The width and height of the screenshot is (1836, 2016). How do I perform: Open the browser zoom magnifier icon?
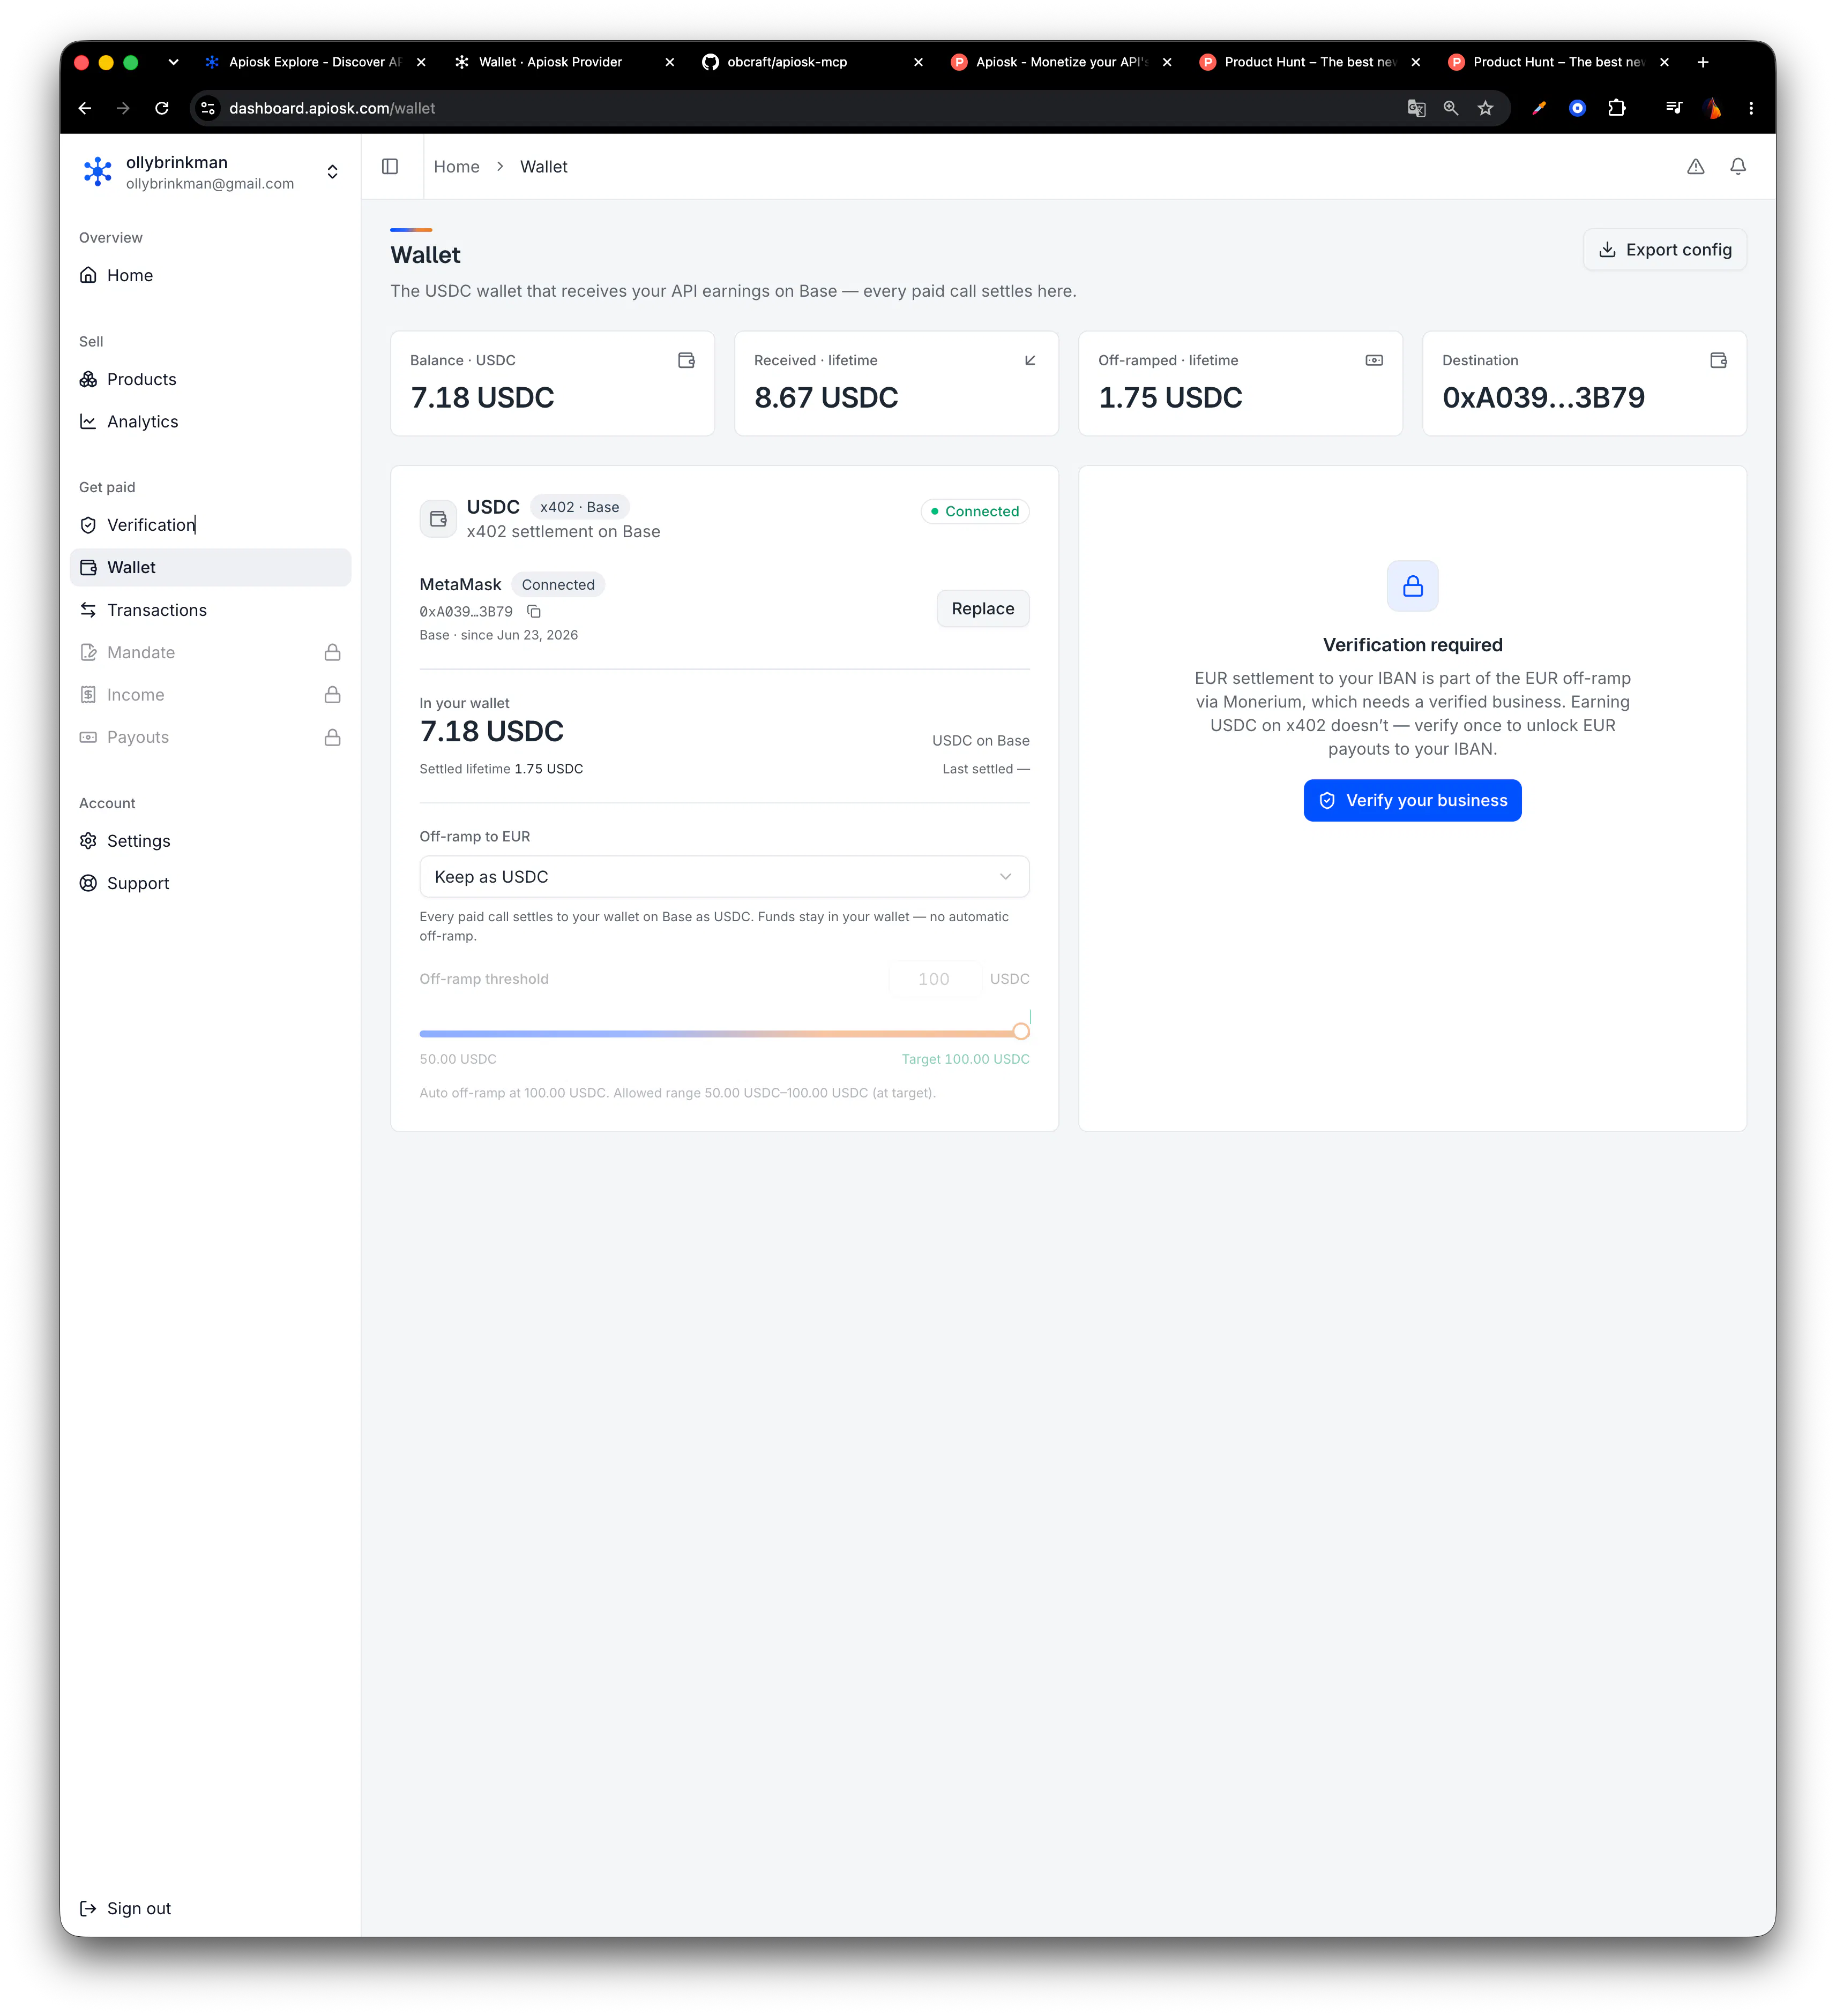[1450, 108]
